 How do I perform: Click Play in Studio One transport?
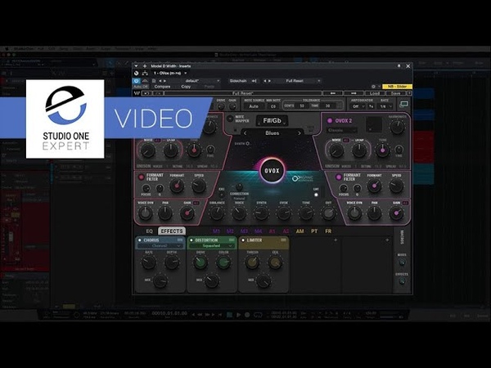click(x=239, y=315)
